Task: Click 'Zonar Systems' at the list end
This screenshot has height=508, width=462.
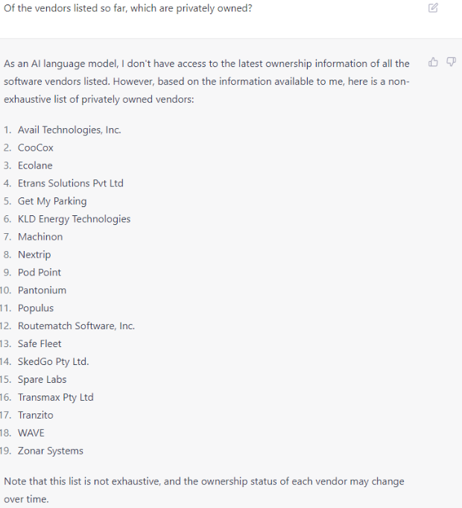Action: pyautogui.click(x=51, y=451)
